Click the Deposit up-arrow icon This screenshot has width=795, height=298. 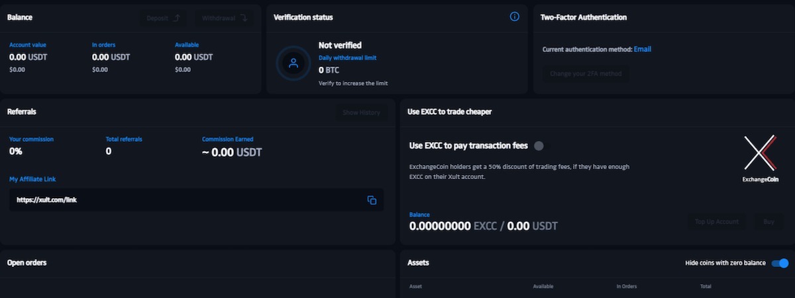(x=176, y=18)
